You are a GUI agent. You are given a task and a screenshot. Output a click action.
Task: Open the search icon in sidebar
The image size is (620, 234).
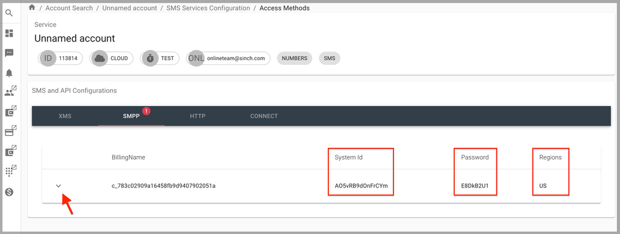click(x=9, y=13)
